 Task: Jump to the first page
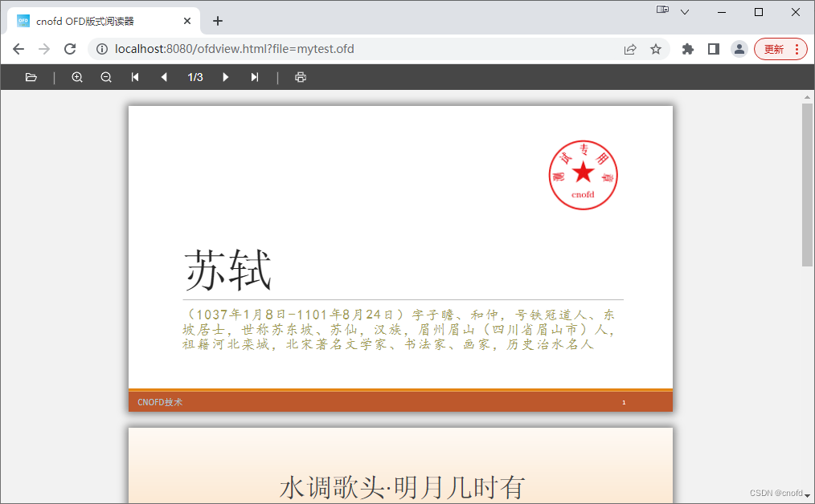[x=134, y=77]
